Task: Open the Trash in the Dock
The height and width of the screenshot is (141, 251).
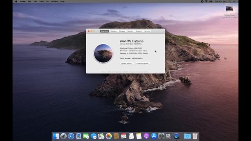Action: (x=195, y=136)
